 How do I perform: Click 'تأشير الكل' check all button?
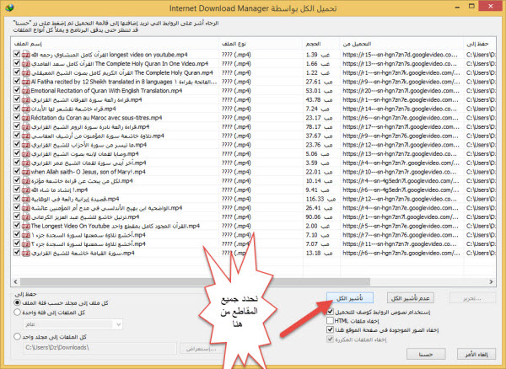(x=350, y=297)
